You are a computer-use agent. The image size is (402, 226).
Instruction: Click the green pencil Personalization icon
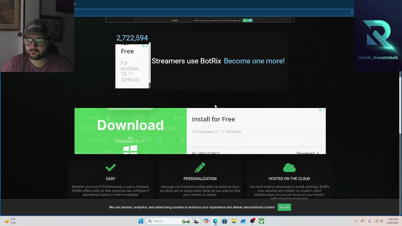[x=200, y=168]
